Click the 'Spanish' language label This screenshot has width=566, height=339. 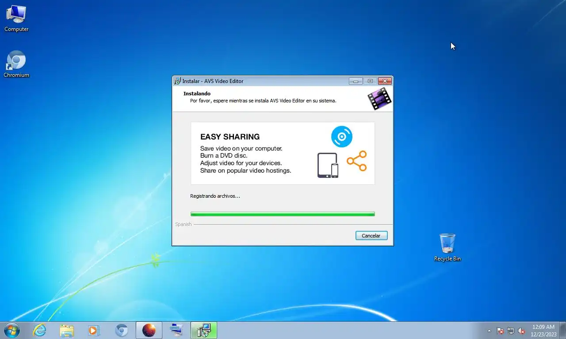coord(183,224)
